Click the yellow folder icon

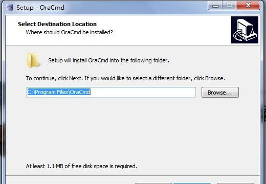(33, 60)
